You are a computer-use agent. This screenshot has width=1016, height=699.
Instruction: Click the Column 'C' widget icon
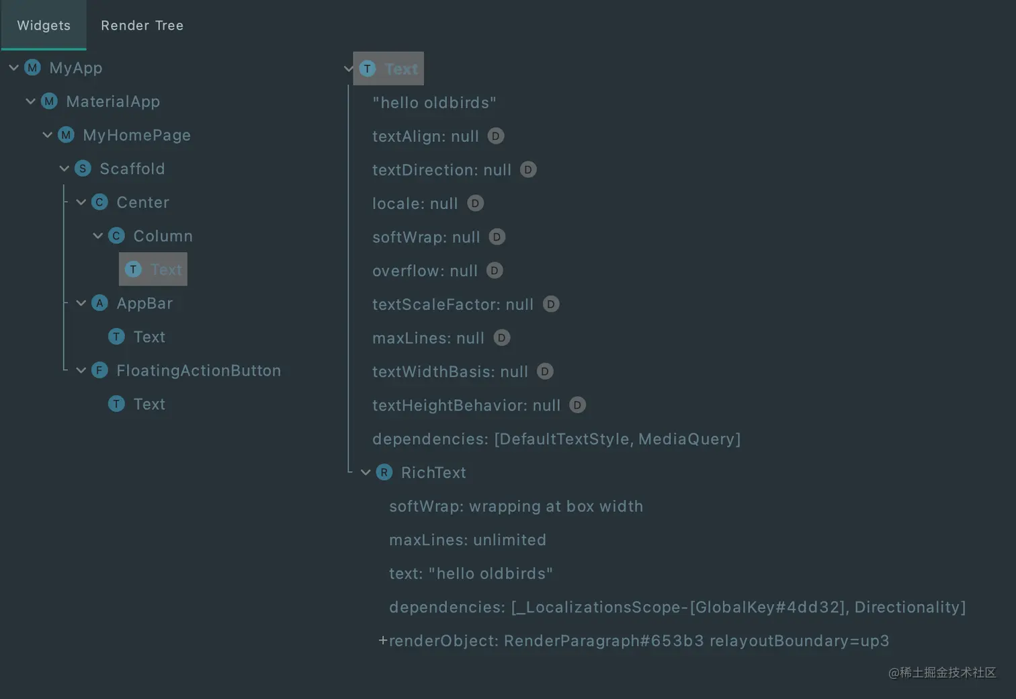[x=116, y=236]
